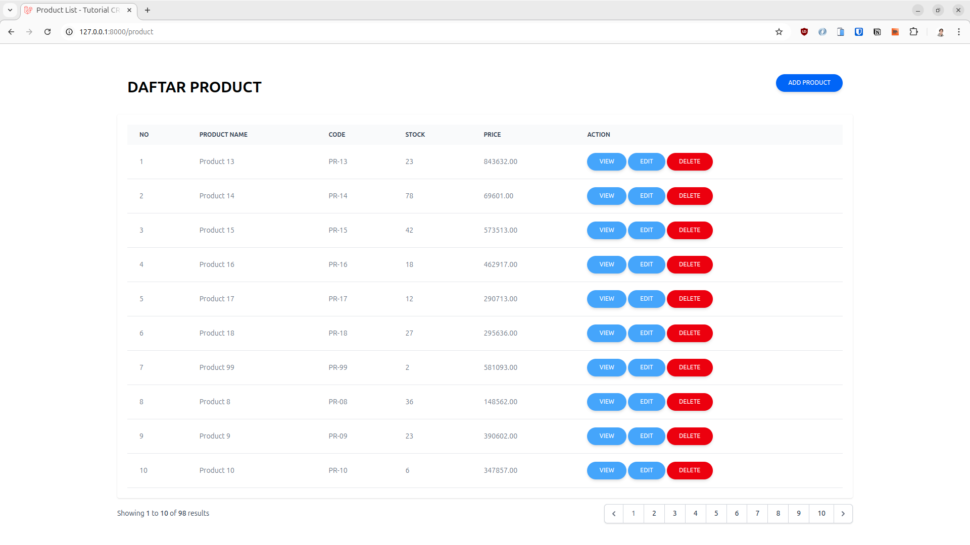Open the Notion extension
This screenshot has height=545, width=970.
pos(877,31)
